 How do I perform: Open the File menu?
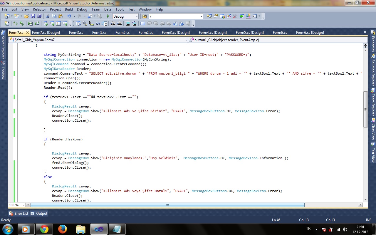pos(5,9)
